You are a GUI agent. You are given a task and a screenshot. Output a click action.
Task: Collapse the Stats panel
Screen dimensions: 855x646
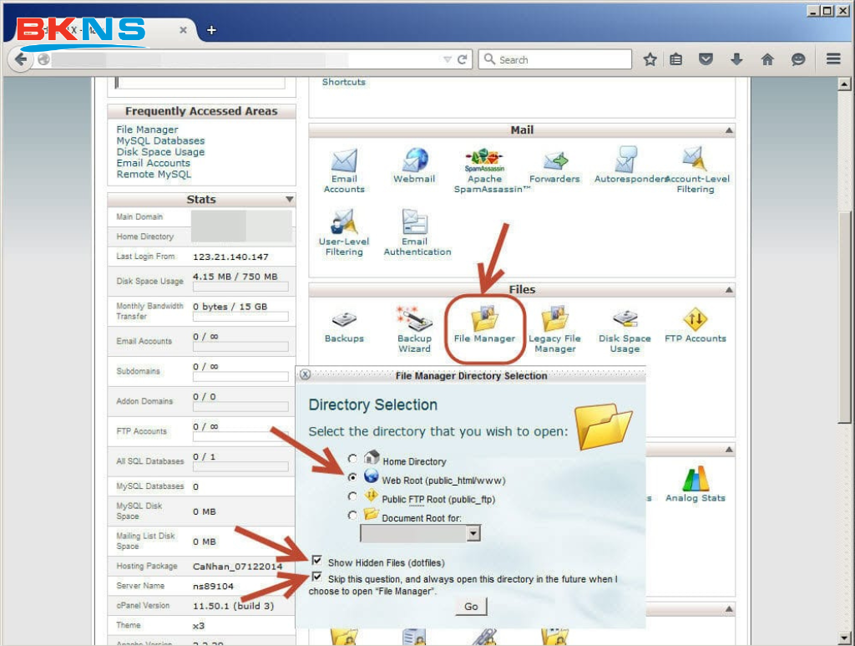pyautogui.click(x=290, y=200)
